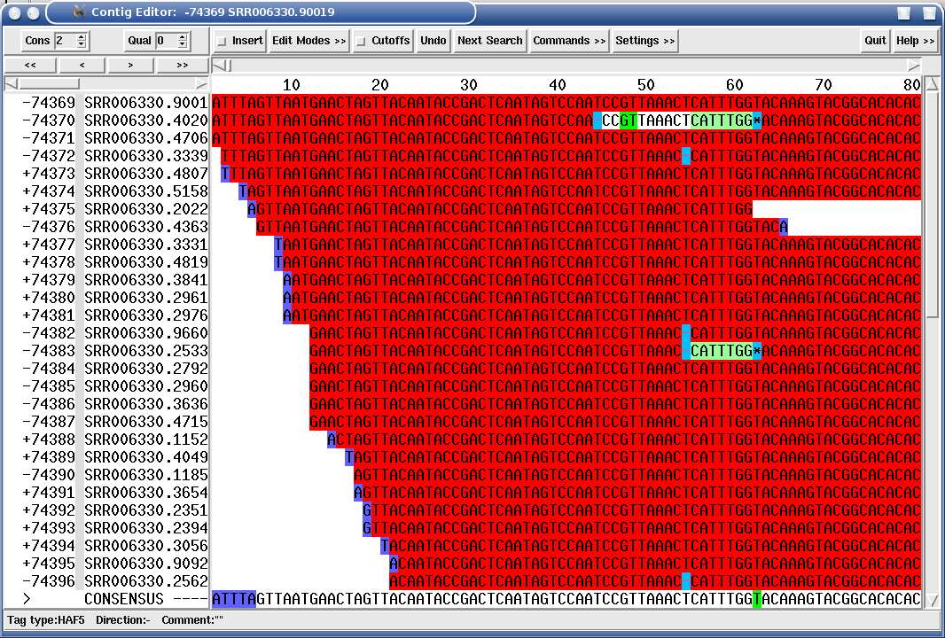945x638 pixels.
Task: Select read SRR006330.2533 in row -74383
Action: (x=146, y=351)
